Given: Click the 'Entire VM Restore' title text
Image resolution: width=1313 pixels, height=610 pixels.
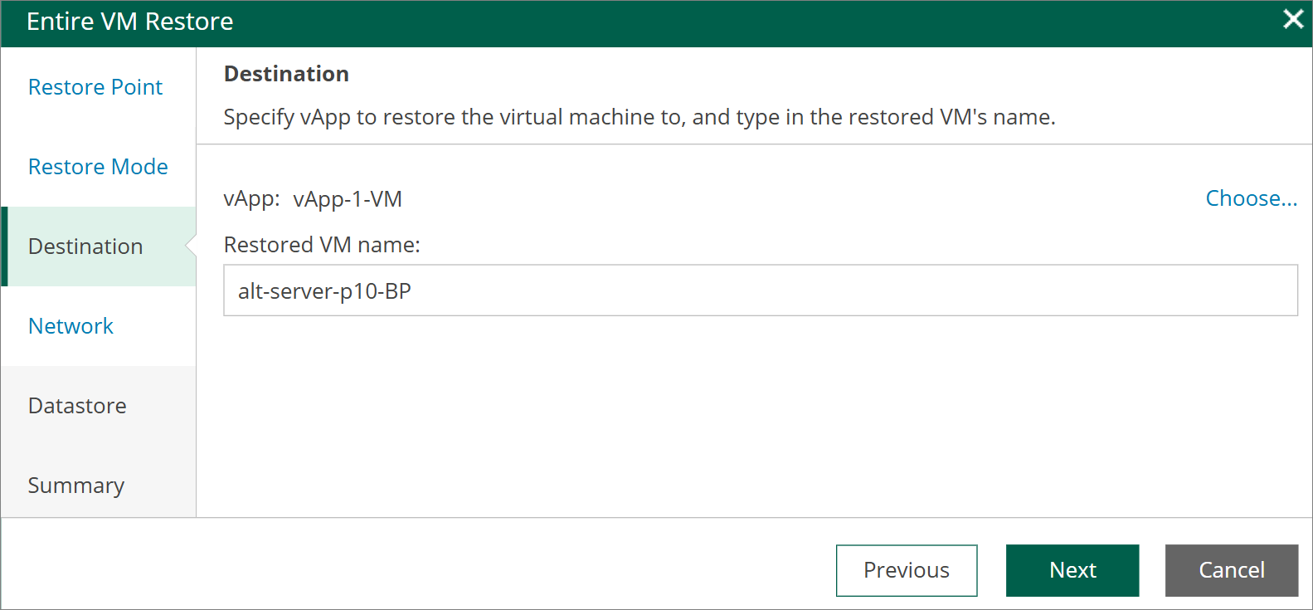Looking at the screenshot, I should point(129,22).
